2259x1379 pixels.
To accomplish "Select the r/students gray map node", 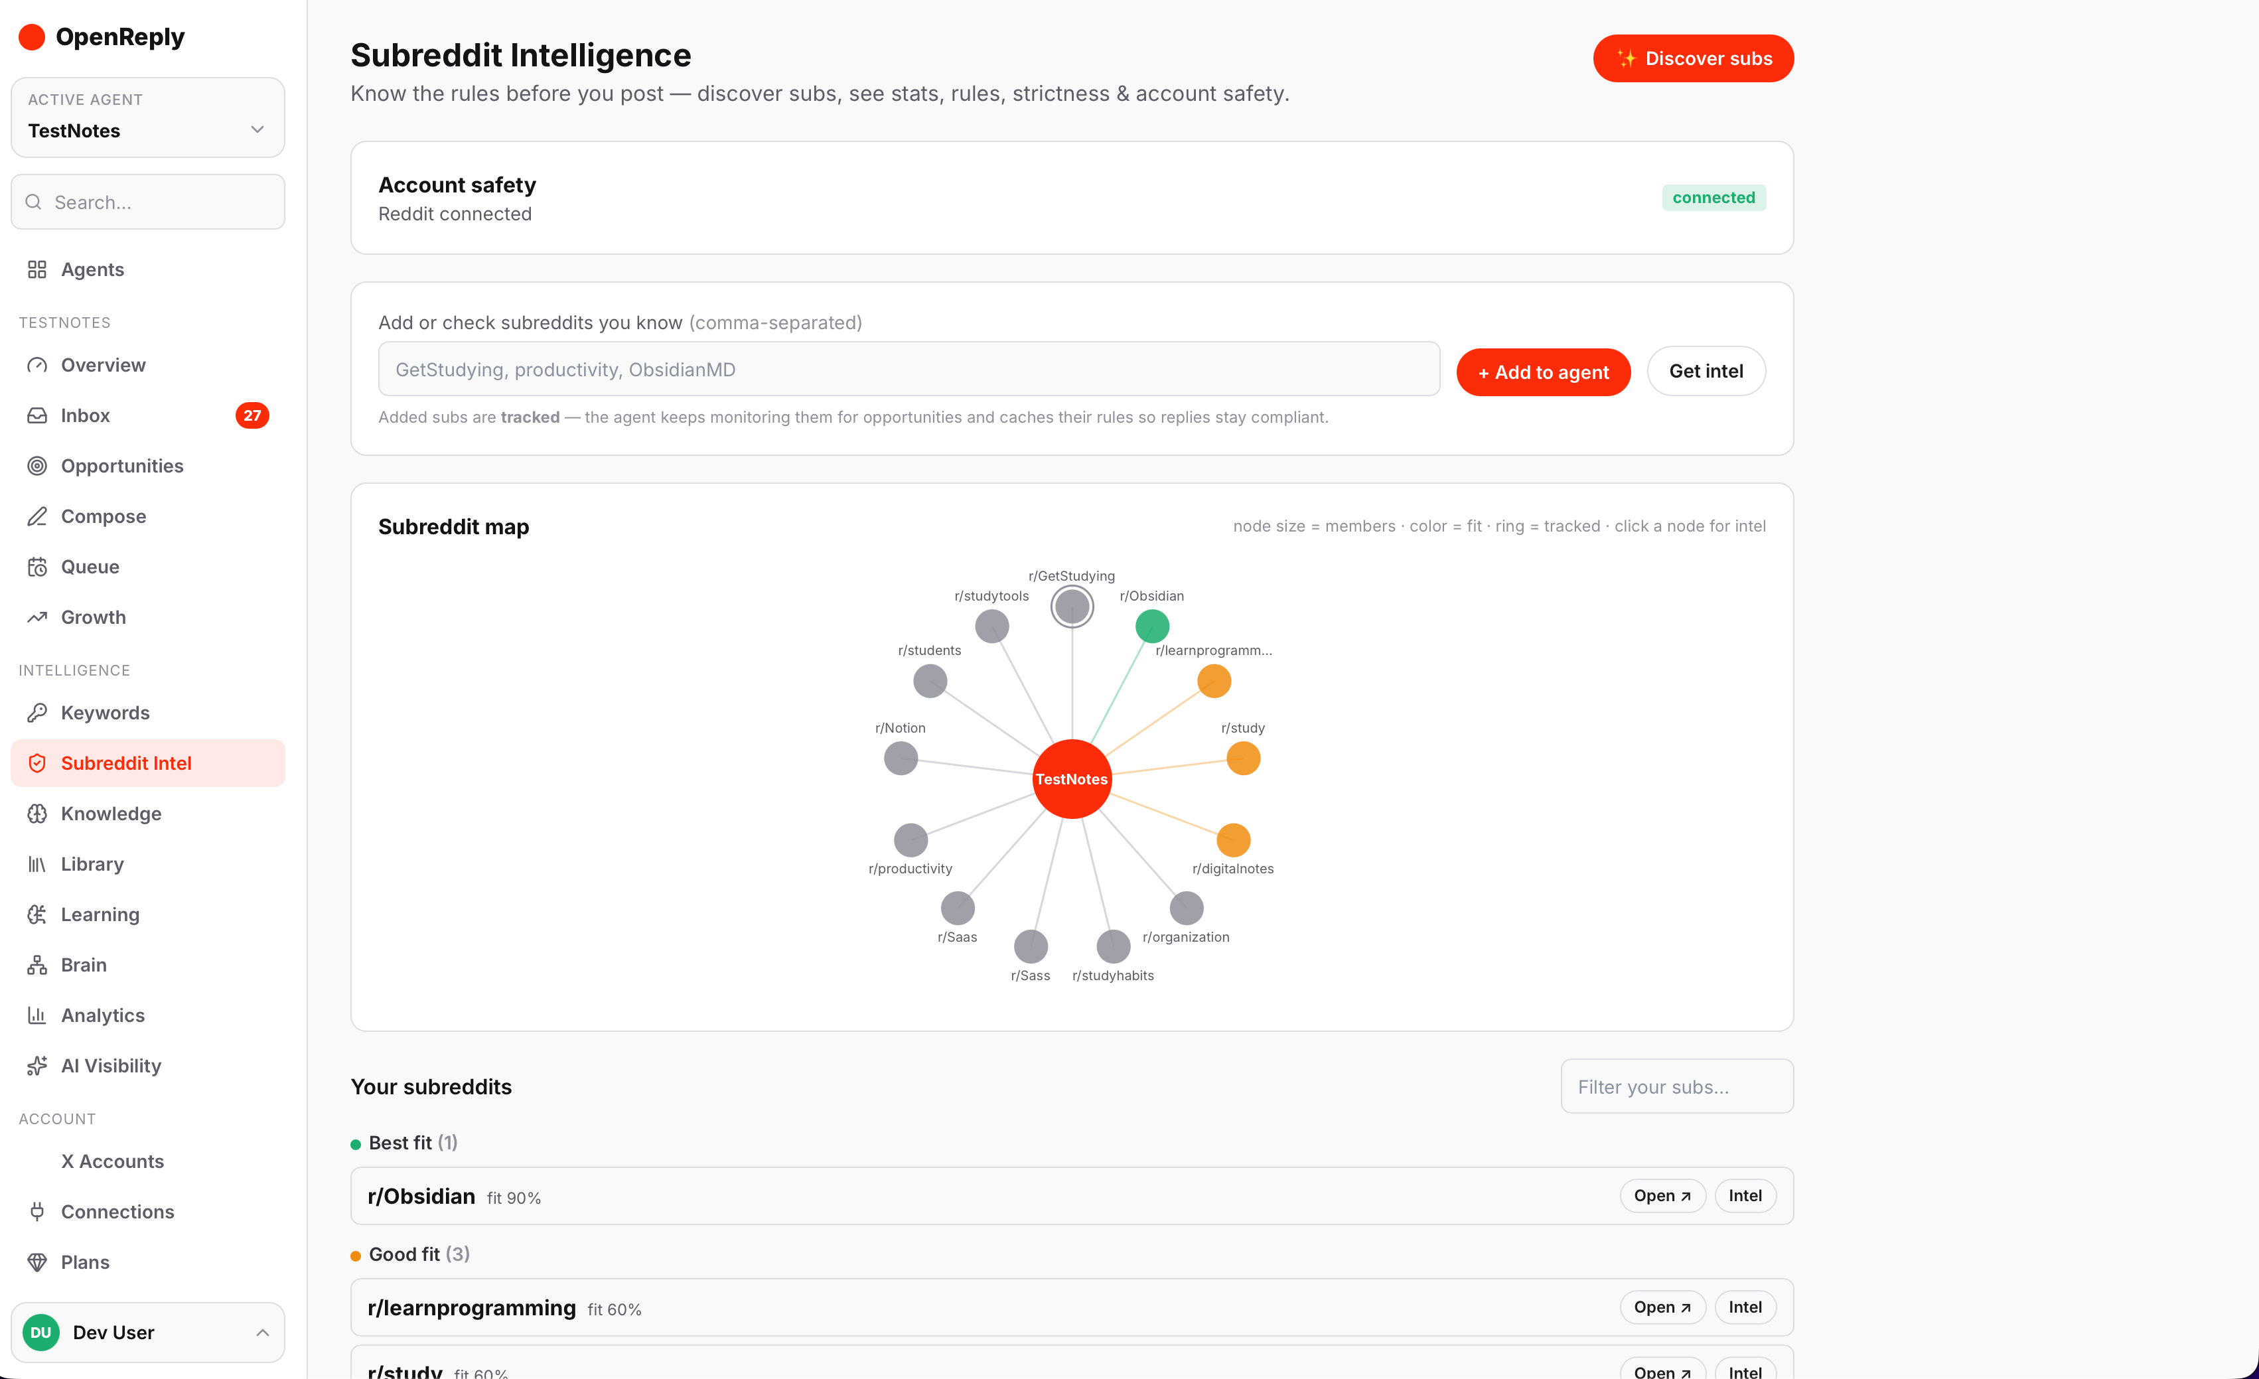I will [x=930, y=682].
